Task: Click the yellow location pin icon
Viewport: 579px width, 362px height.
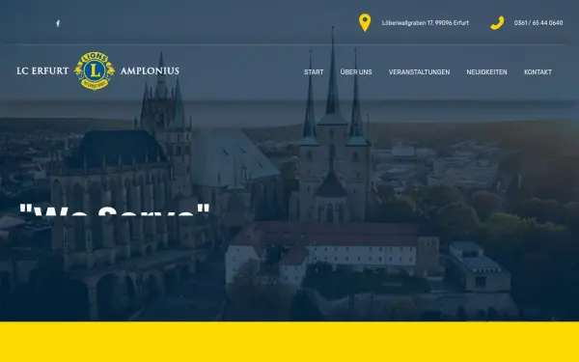Action: pyautogui.click(x=365, y=22)
